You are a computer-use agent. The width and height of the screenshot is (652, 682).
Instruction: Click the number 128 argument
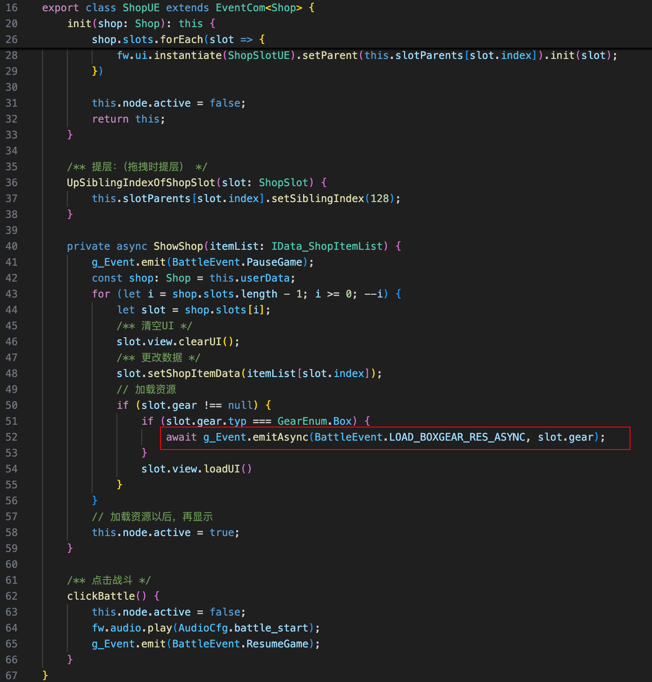(x=380, y=198)
